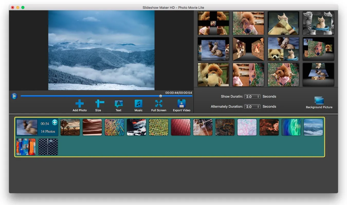Select the last mesh-pattern photo in timeline
This screenshot has width=347, height=205.
[48, 147]
